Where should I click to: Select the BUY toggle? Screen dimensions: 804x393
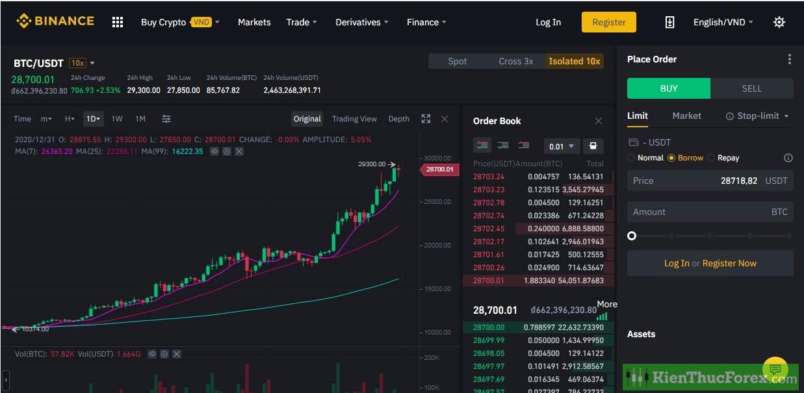point(669,88)
